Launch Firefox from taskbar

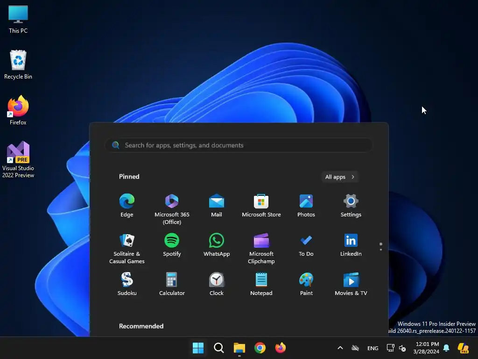[281, 348]
